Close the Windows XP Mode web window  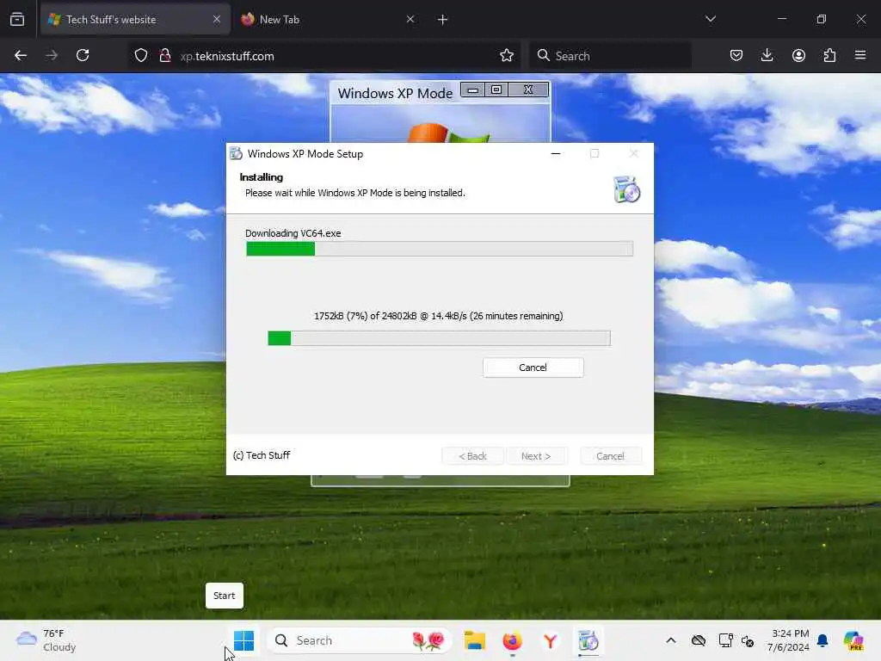click(528, 90)
